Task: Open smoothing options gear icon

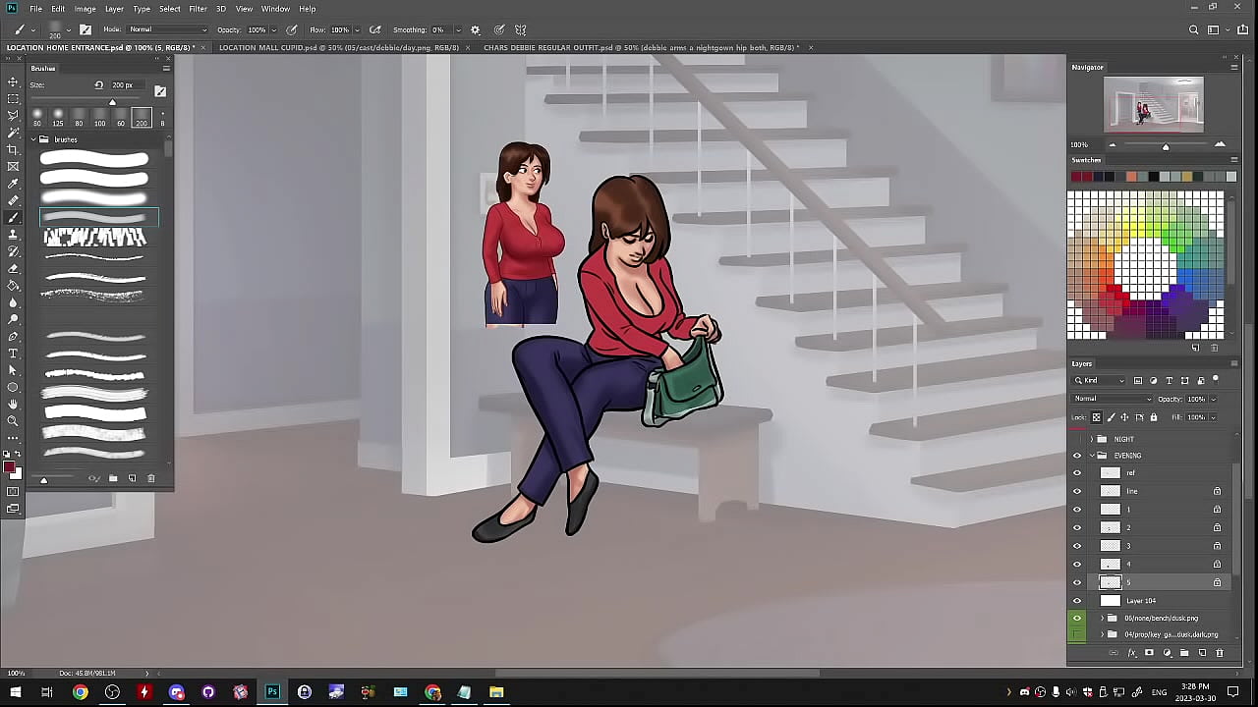Action: 476,29
